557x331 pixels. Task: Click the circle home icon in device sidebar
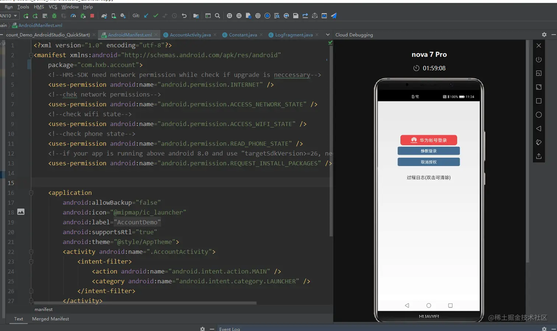[539, 115]
